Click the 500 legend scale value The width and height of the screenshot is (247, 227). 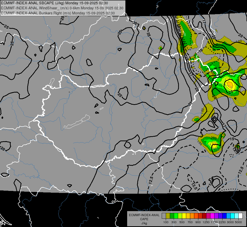click(x=182, y=222)
